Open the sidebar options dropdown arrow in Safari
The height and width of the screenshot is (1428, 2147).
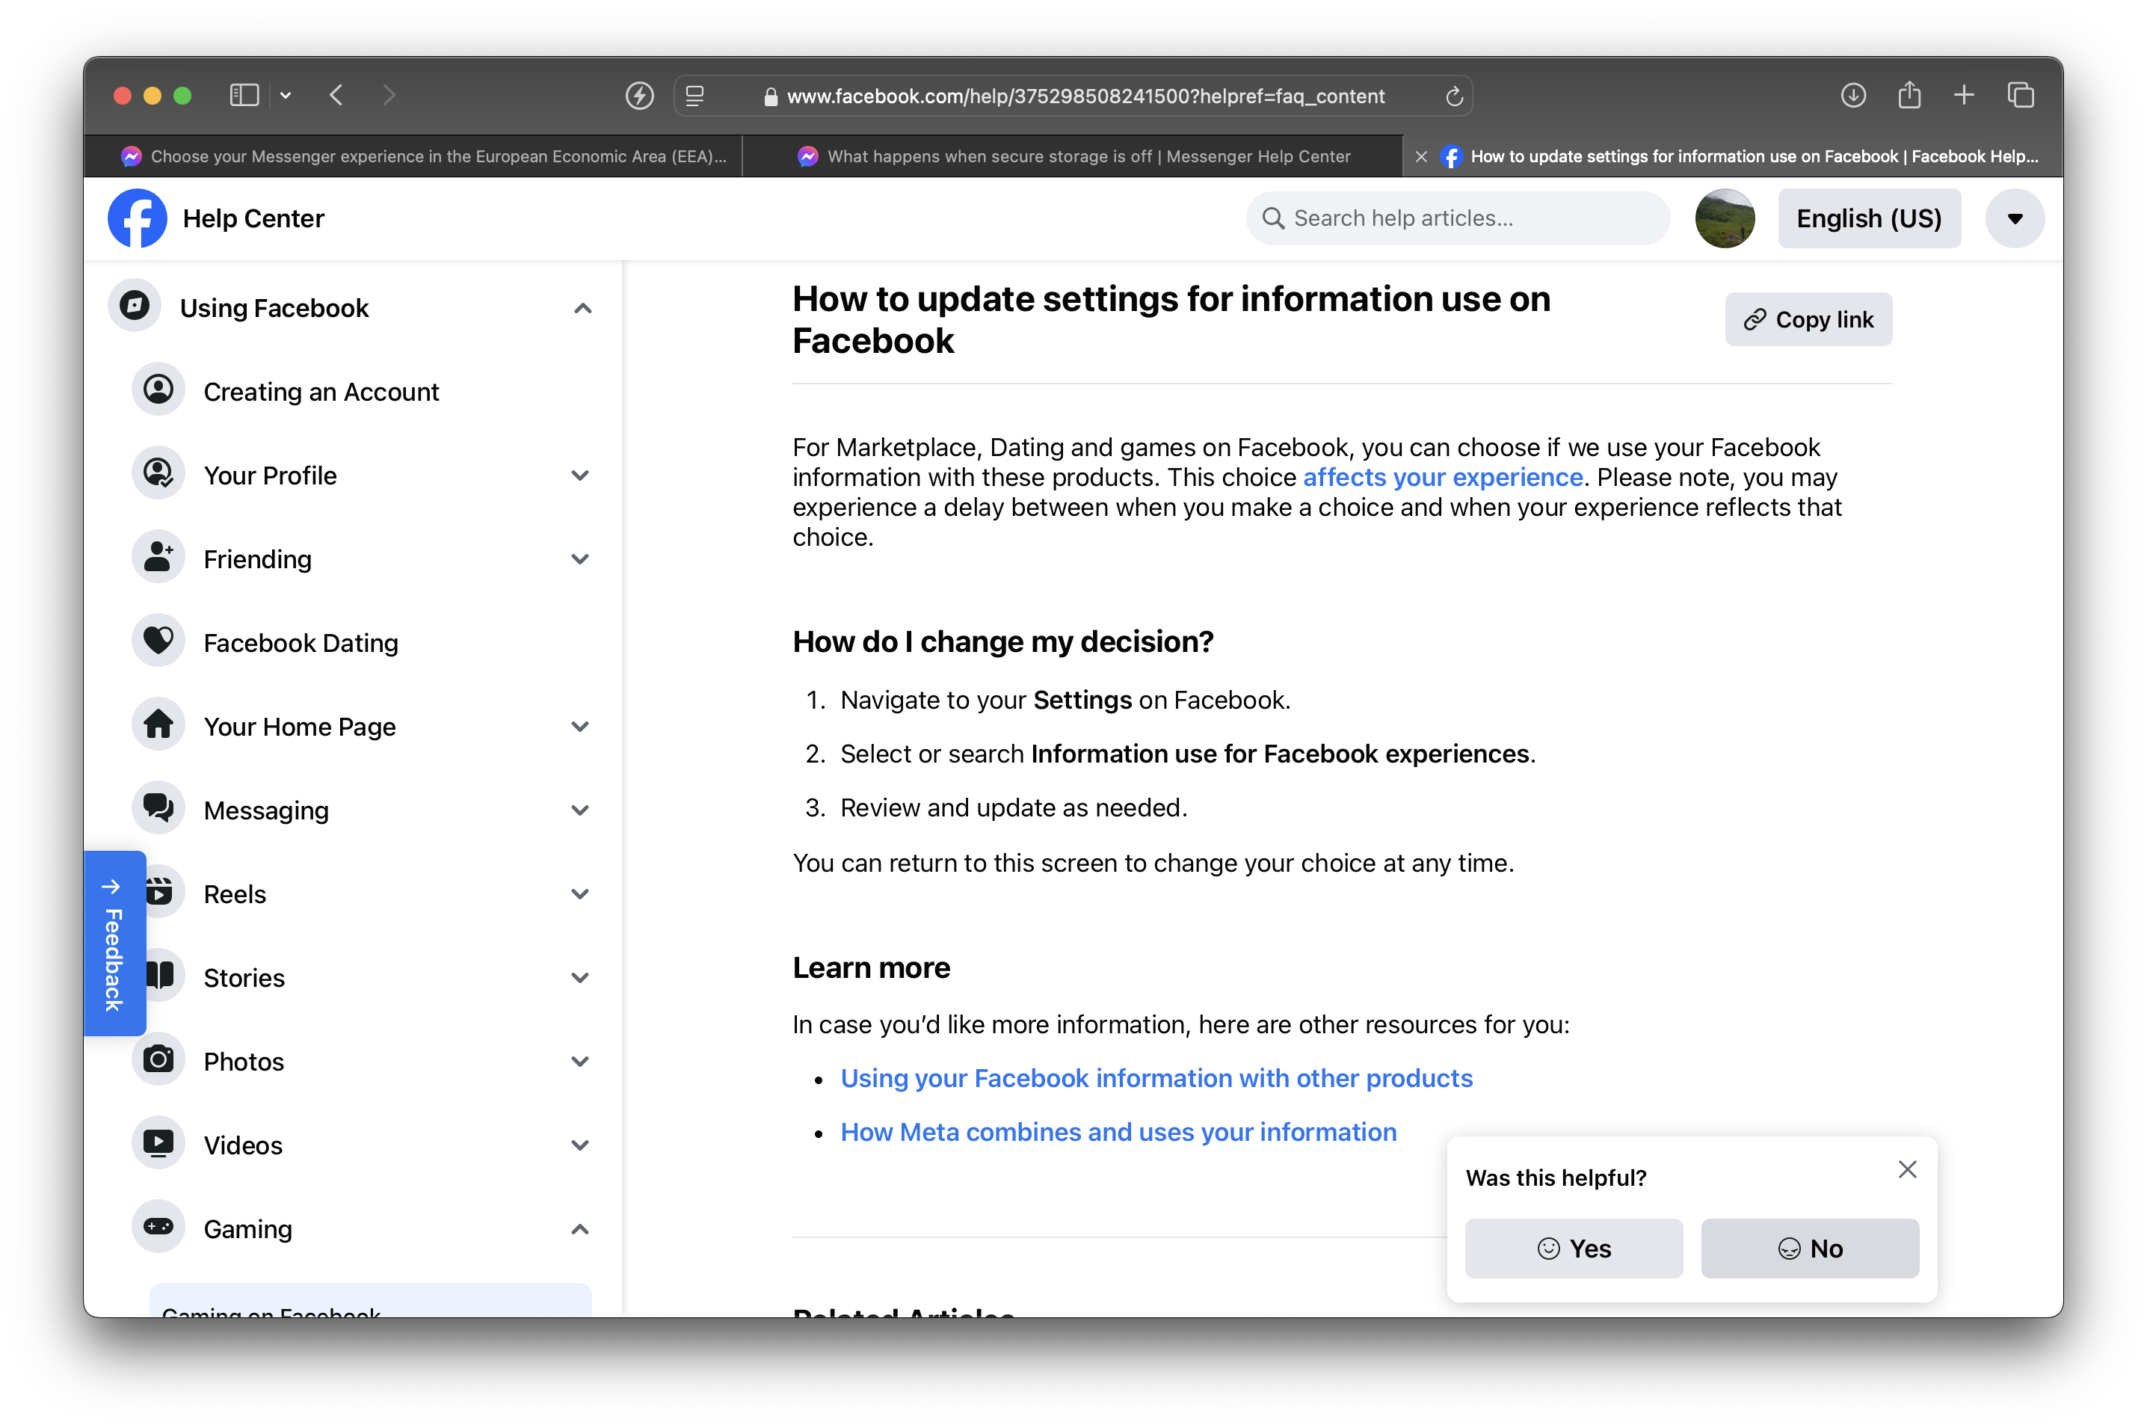click(285, 96)
